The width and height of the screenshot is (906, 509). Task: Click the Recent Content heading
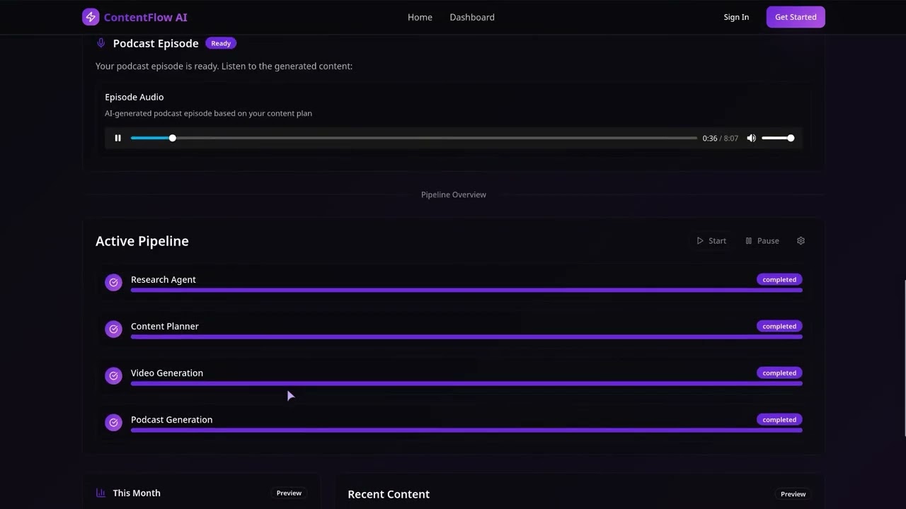click(389, 494)
